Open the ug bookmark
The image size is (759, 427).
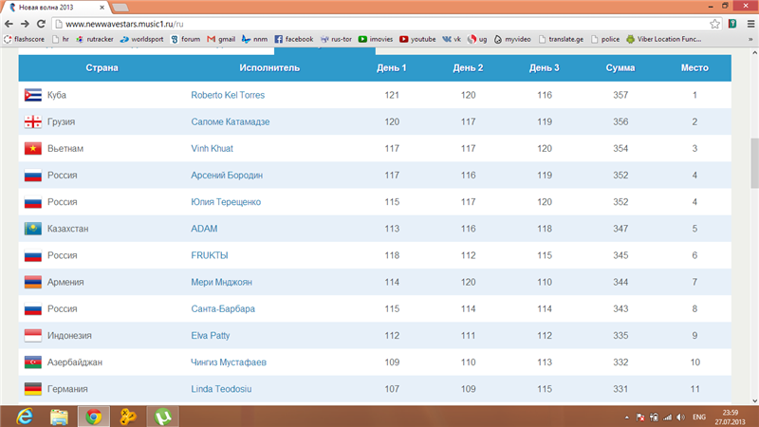(x=477, y=39)
